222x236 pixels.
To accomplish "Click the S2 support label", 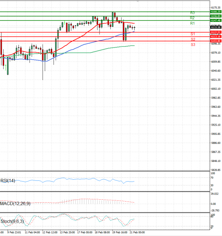I will point(193,39).
